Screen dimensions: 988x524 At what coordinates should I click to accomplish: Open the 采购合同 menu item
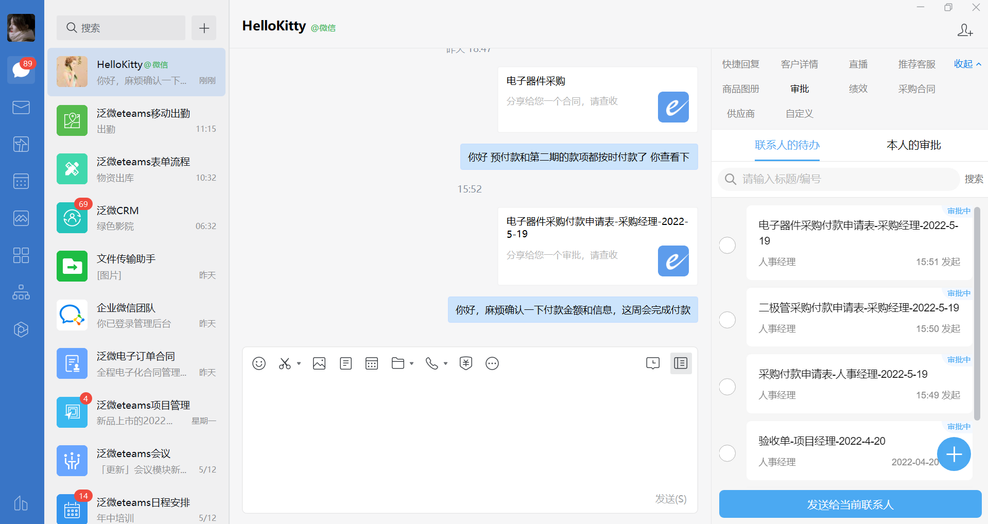coord(917,89)
